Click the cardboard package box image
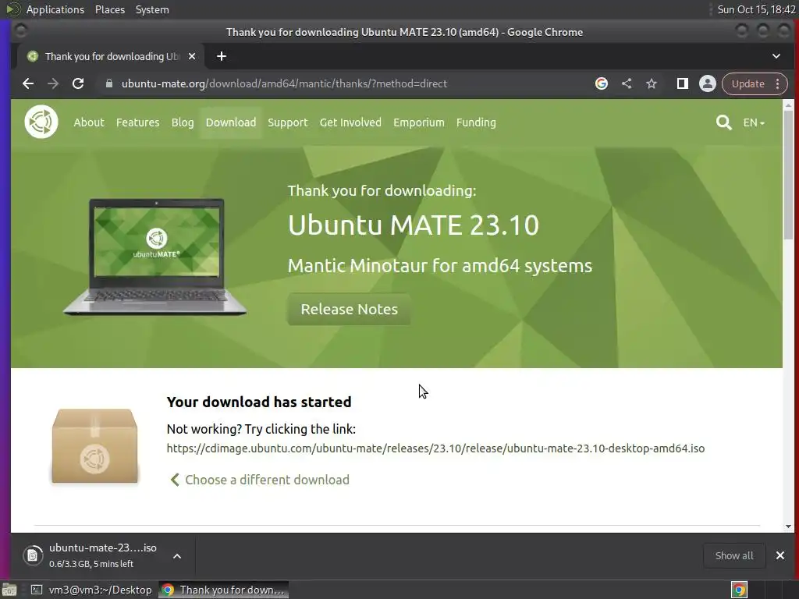This screenshot has height=599, width=799. [94, 446]
